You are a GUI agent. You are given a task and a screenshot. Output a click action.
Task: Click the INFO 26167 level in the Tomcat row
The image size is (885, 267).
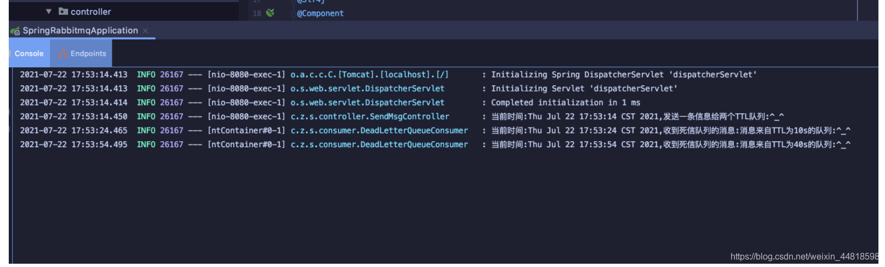(160, 74)
